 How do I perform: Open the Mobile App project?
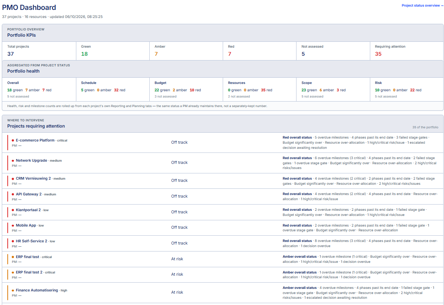(26, 225)
